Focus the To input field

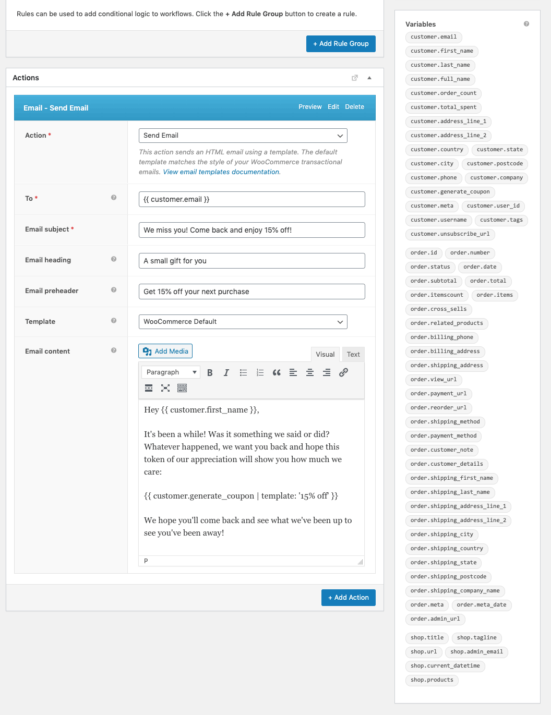pyautogui.click(x=252, y=199)
